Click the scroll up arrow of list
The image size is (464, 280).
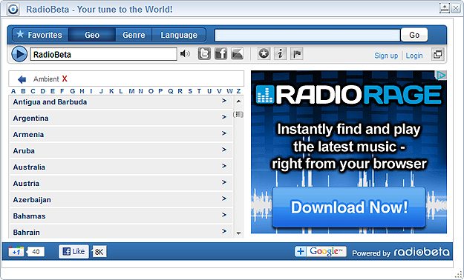[238, 101]
